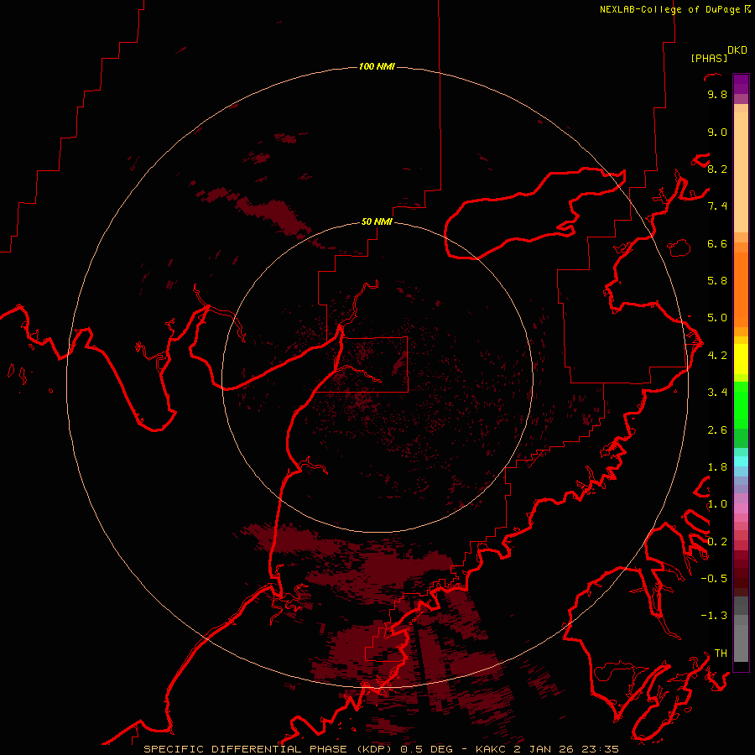Select the -0.5 scale label

pyautogui.click(x=714, y=579)
